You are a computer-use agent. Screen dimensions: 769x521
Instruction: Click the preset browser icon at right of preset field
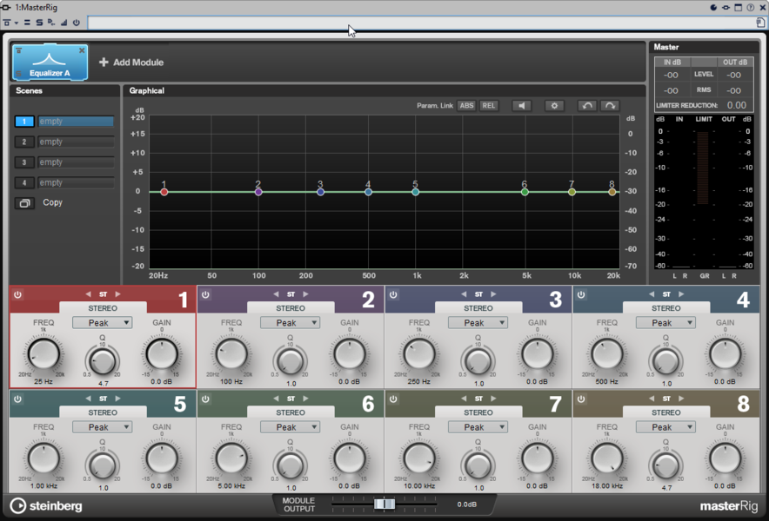pyautogui.click(x=760, y=23)
